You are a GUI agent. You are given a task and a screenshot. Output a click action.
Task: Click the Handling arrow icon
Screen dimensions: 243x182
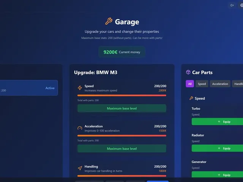pyautogui.click(x=80, y=168)
